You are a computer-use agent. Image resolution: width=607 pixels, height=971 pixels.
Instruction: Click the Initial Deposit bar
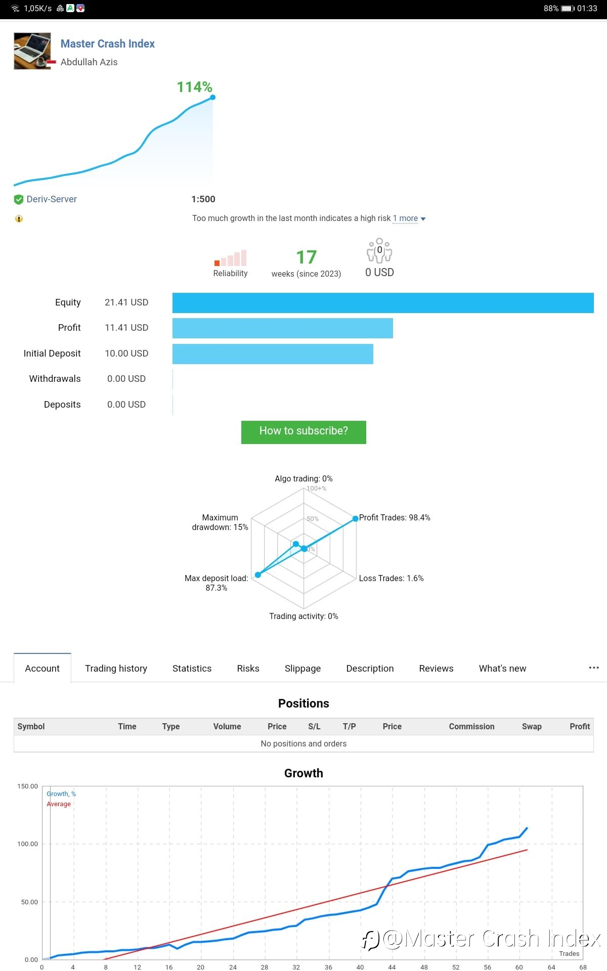point(273,354)
